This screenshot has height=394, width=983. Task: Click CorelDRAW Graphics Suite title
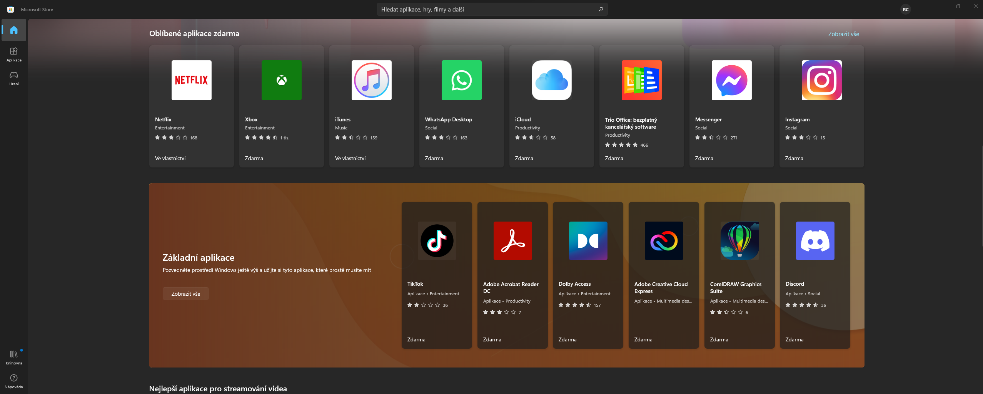pos(736,288)
